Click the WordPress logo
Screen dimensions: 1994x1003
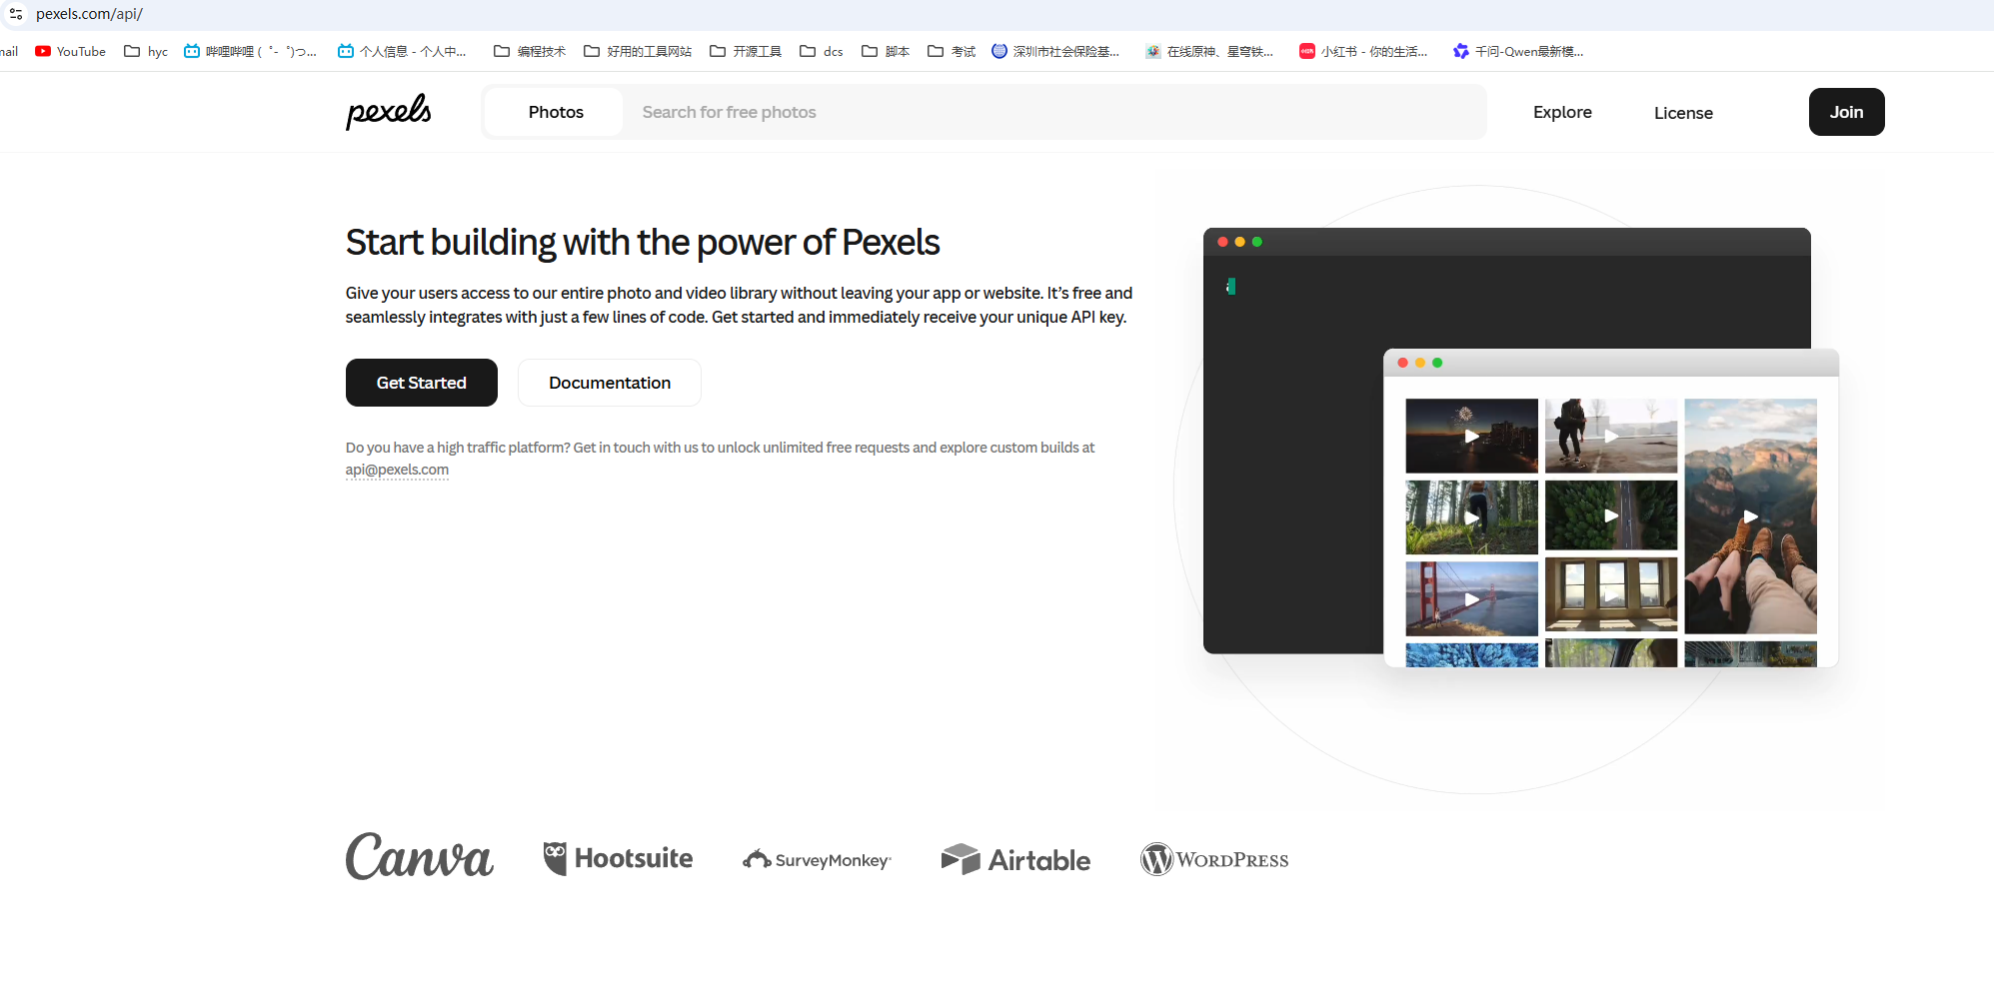coord(1214,859)
